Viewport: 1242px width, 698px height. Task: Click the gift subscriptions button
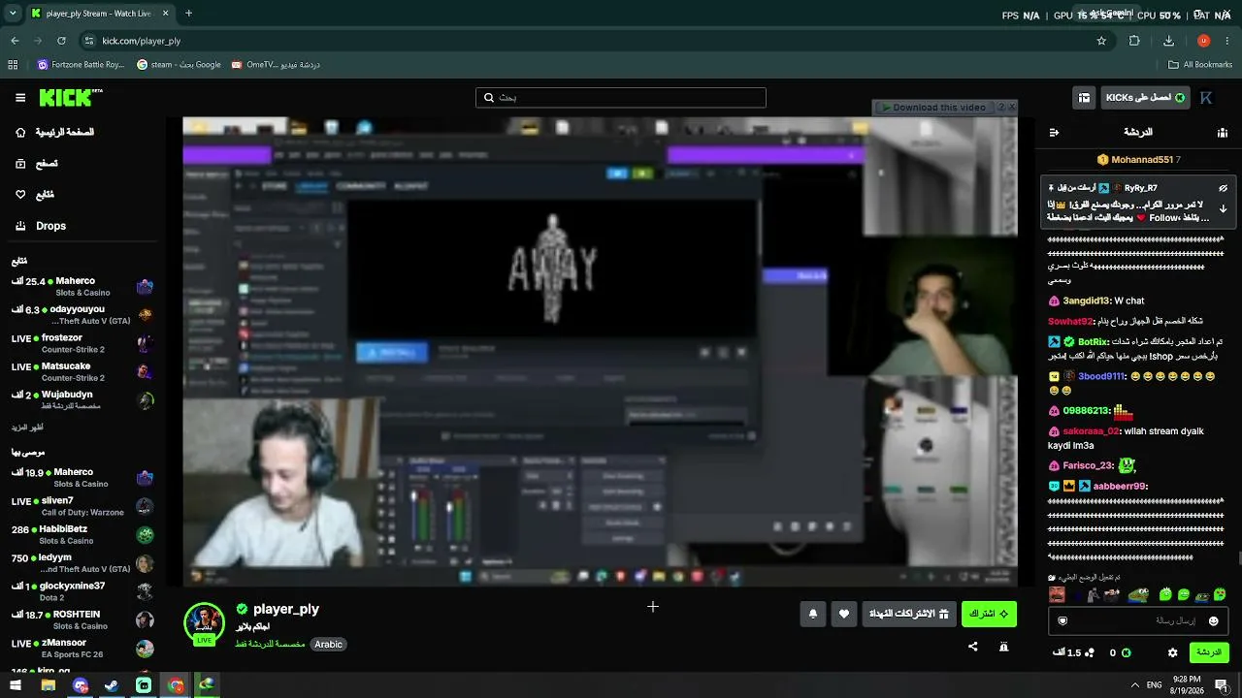click(909, 614)
